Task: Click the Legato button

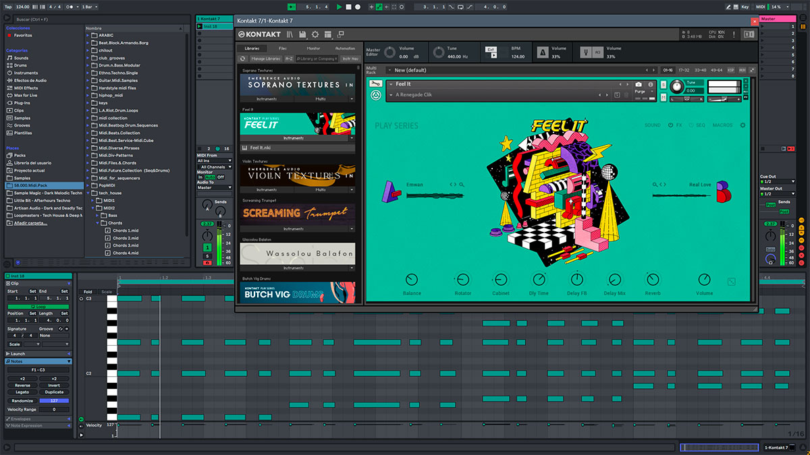Action: click(22, 392)
